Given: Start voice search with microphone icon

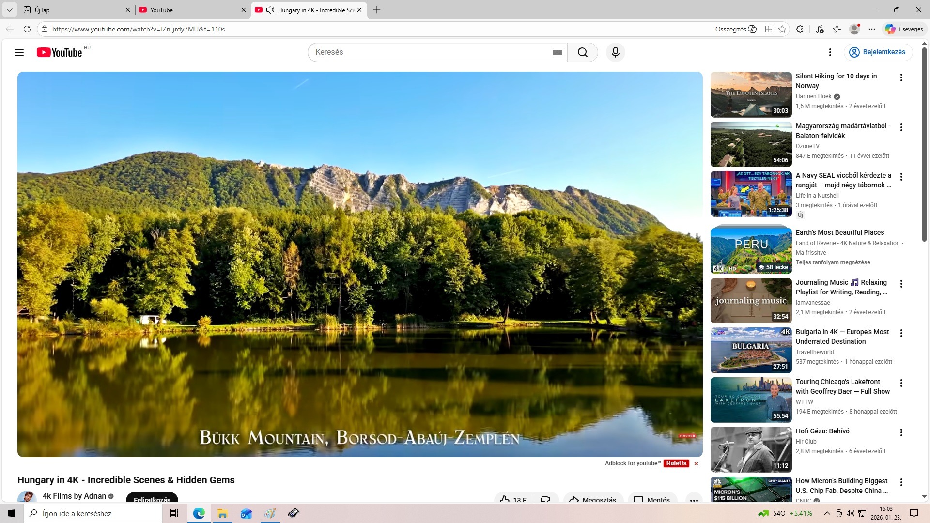Looking at the screenshot, I should pos(615,52).
